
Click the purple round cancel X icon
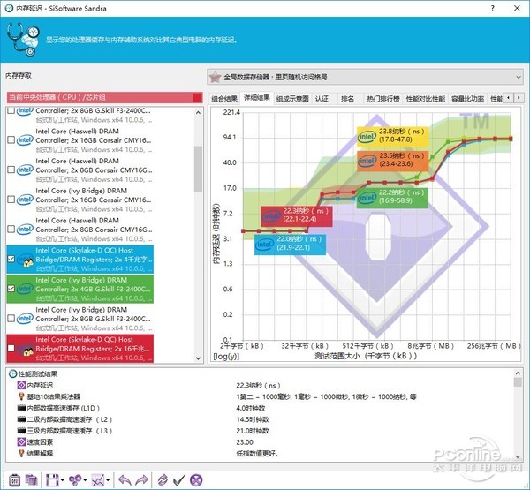196,480
